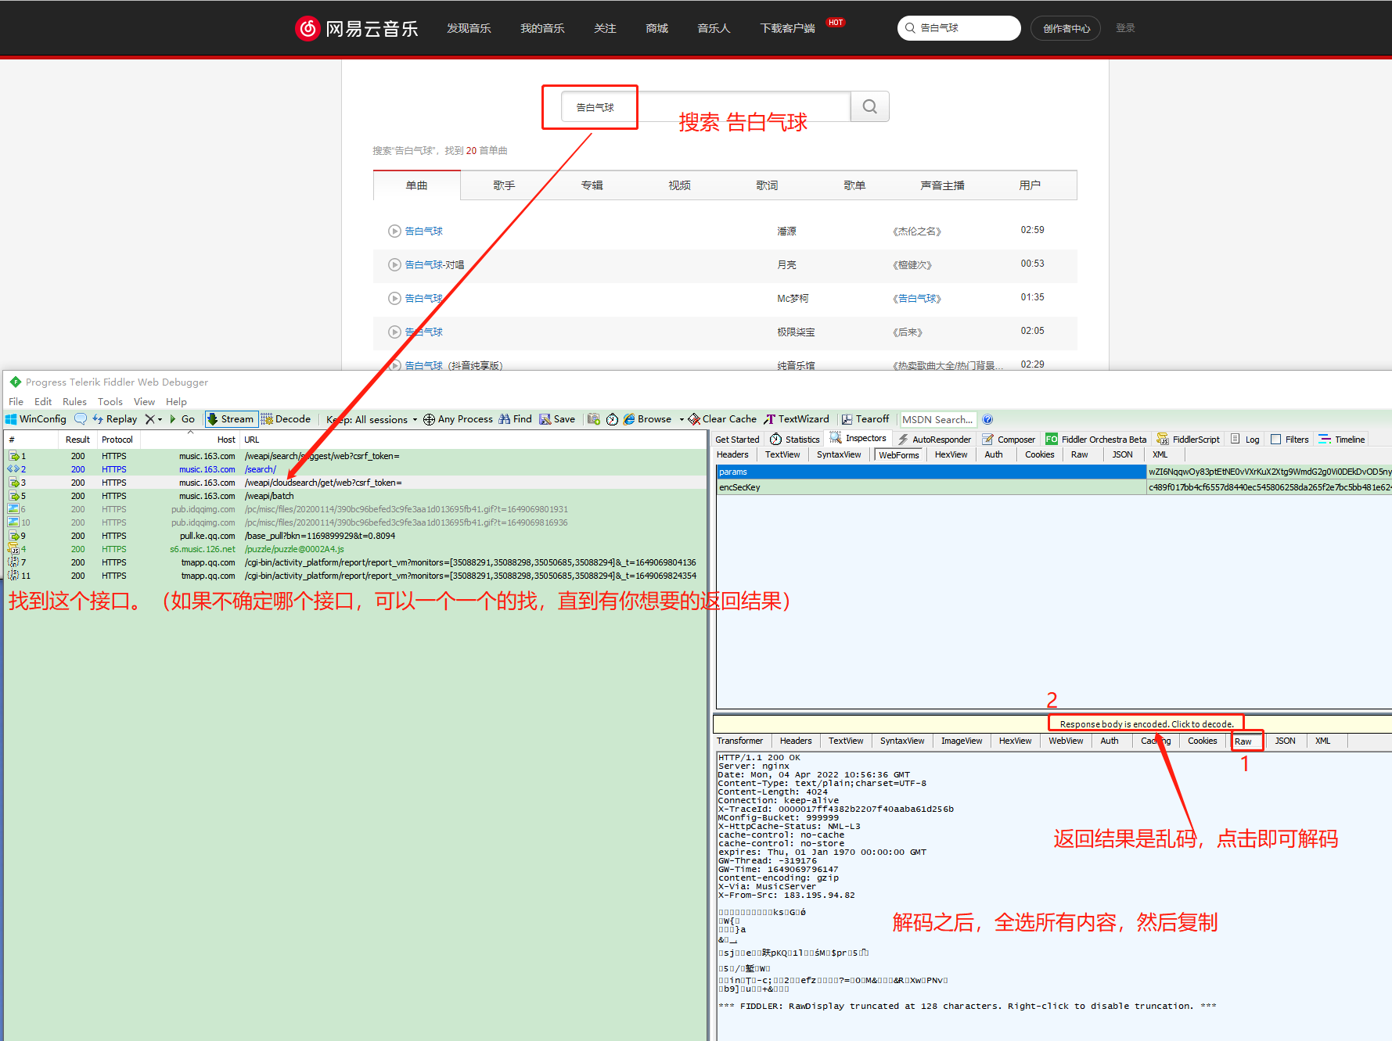Select the response Raw inspector tab
Viewport: 1392px width, 1041px height.
[x=1243, y=741]
